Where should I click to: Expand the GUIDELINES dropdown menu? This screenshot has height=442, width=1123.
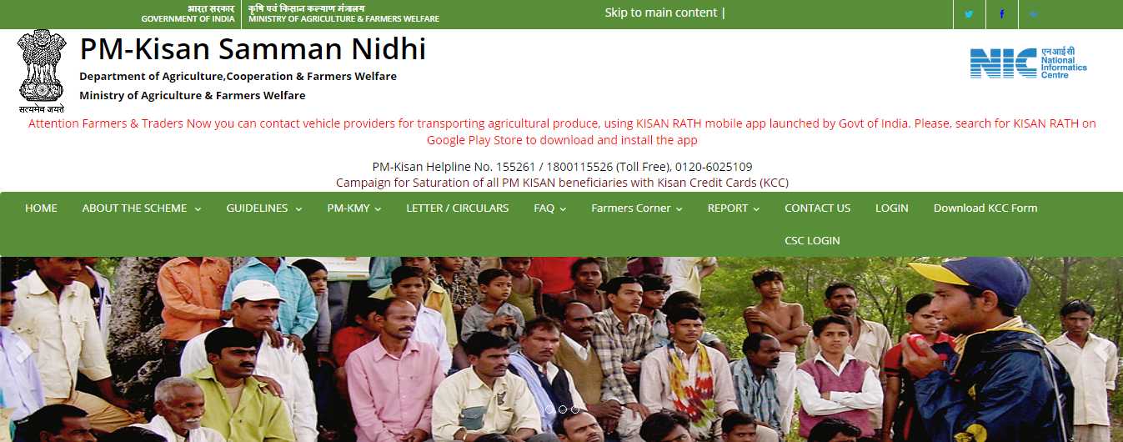(264, 208)
